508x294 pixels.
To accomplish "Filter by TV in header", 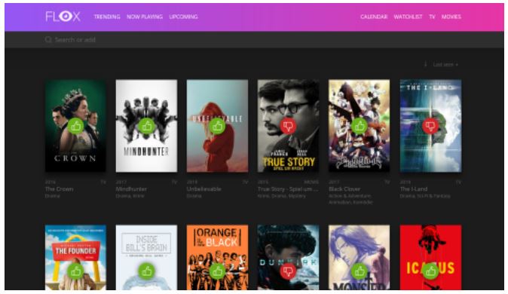I will pos(432,17).
